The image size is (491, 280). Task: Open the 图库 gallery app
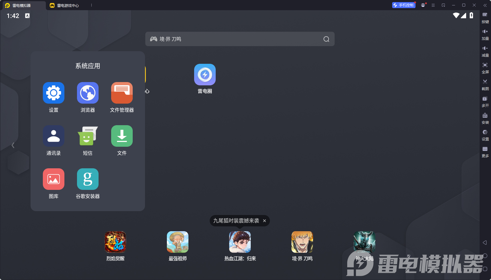click(54, 179)
